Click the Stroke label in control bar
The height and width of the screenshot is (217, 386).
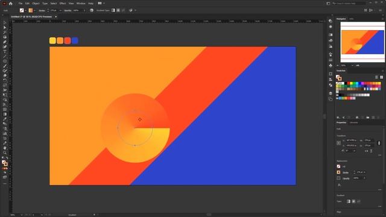(42, 11)
